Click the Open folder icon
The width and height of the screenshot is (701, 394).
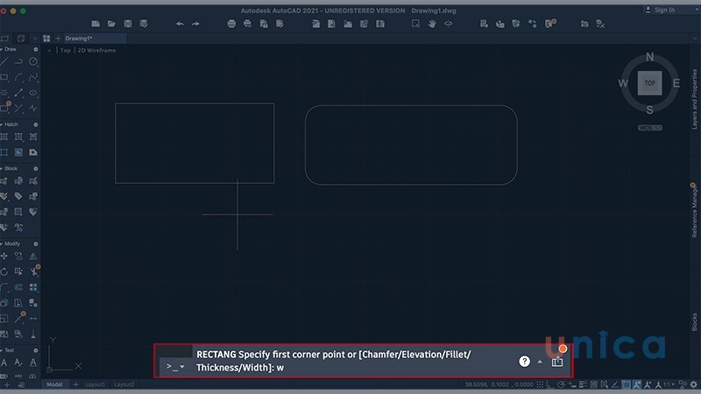point(110,24)
